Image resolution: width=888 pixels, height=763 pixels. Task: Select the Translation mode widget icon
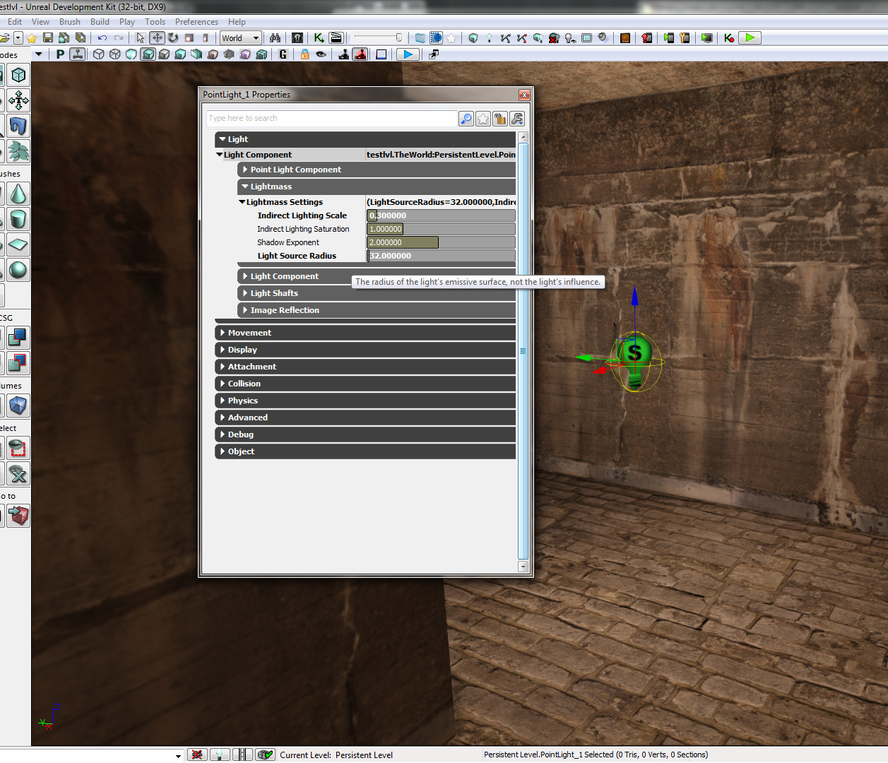pos(157,38)
